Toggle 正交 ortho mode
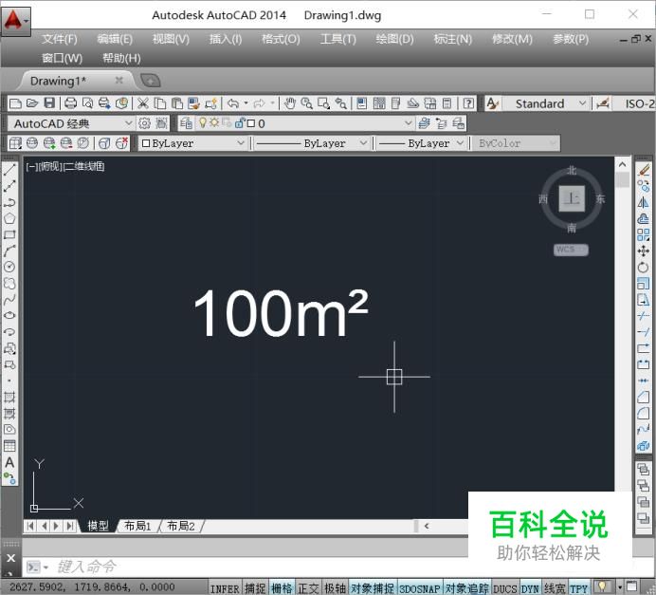 pyautogui.click(x=308, y=588)
